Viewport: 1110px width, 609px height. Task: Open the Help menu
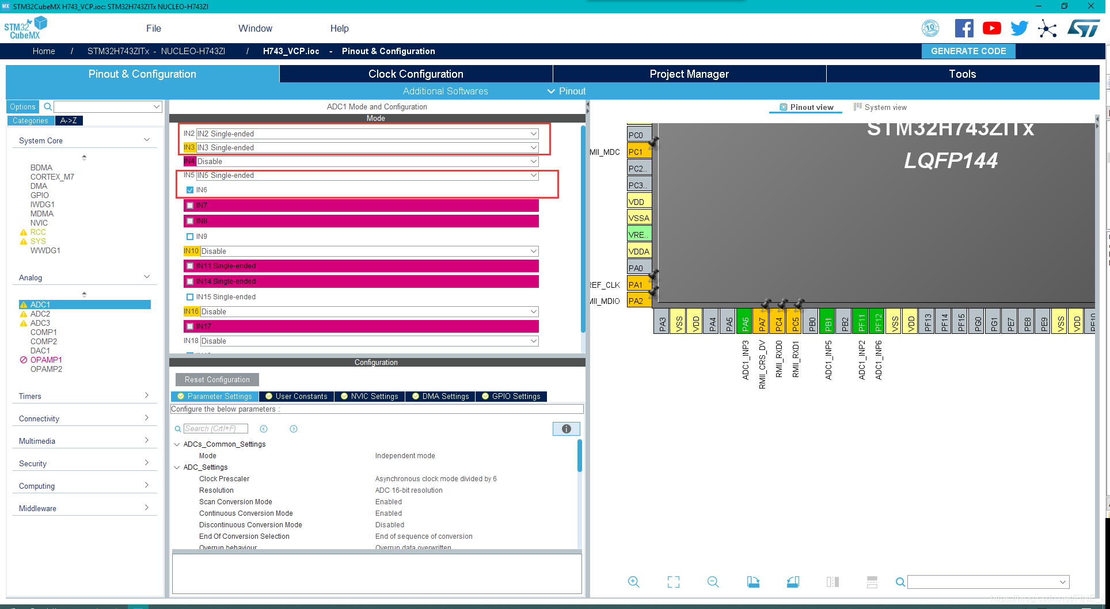[x=339, y=28]
